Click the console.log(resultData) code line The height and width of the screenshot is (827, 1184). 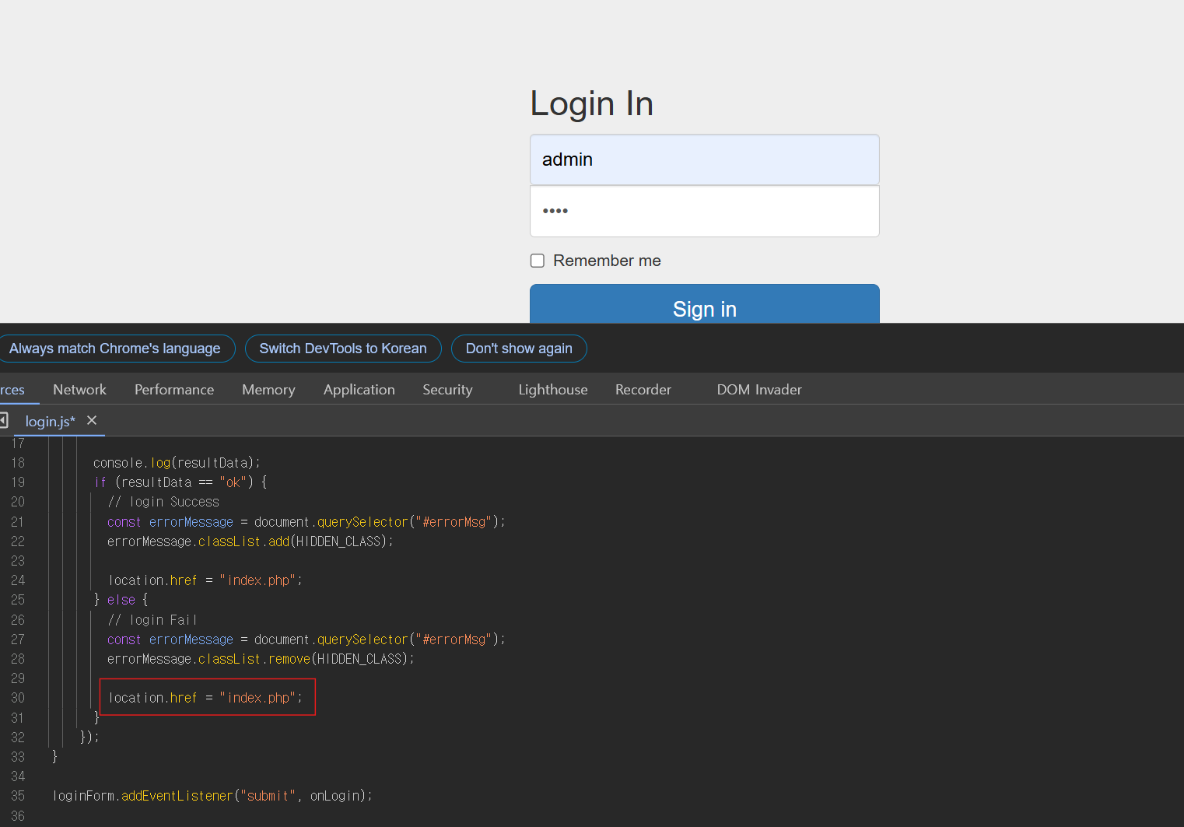177,463
